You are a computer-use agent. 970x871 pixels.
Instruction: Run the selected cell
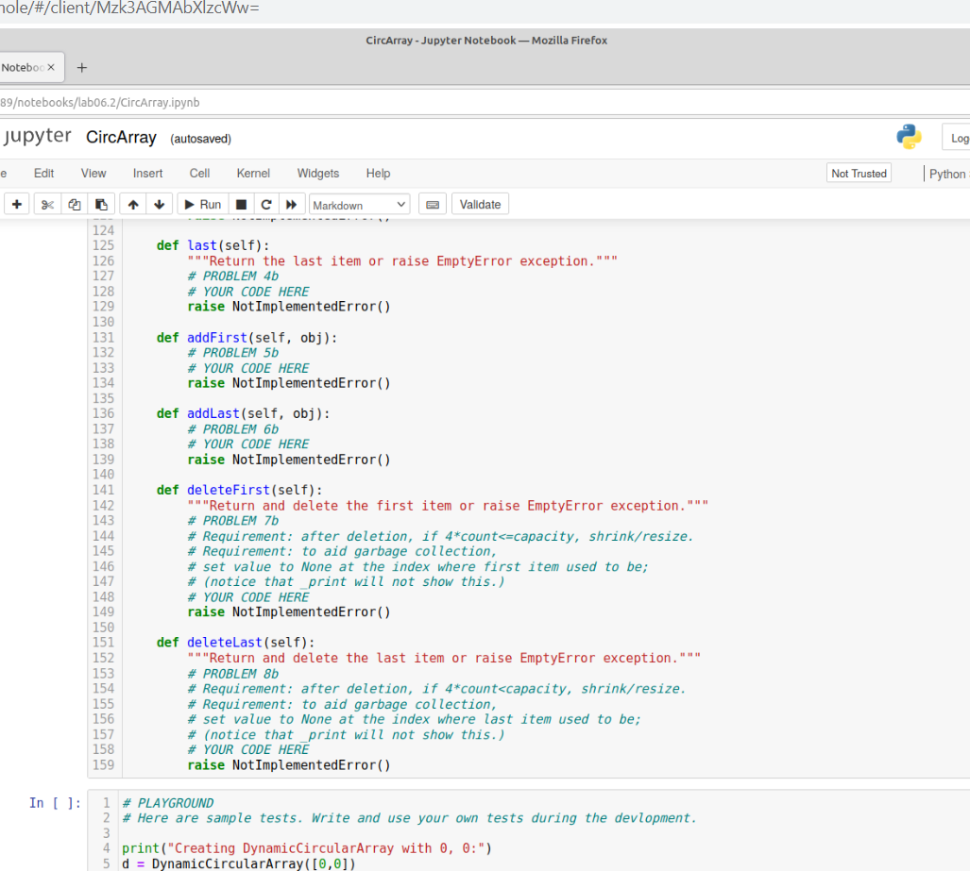coord(201,204)
